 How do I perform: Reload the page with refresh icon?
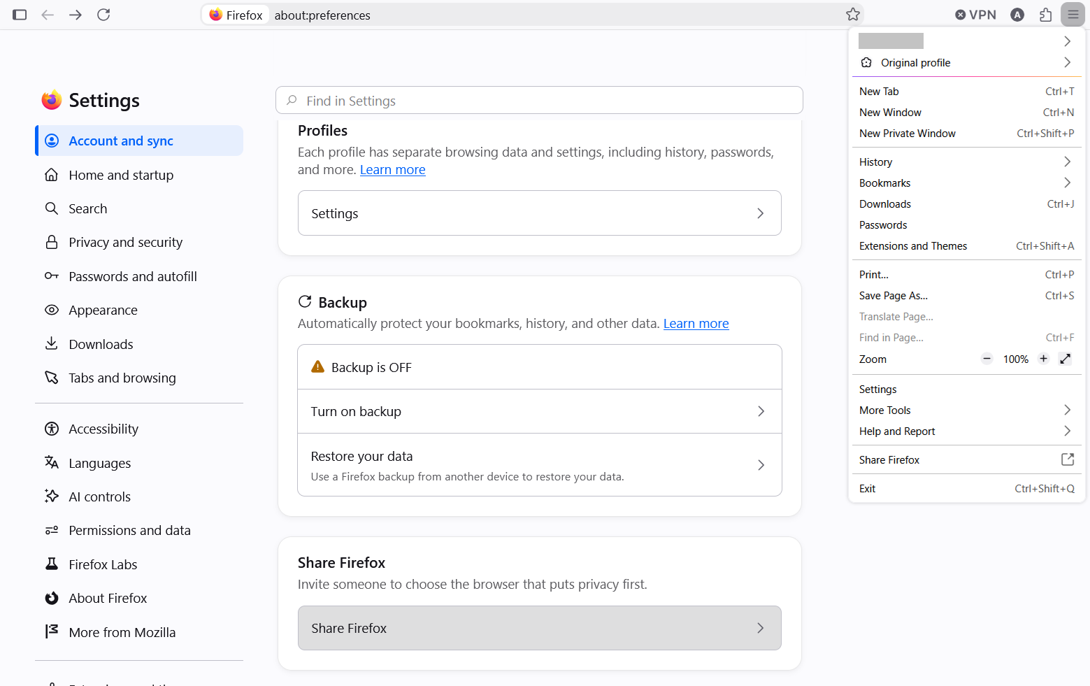click(x=103, y=15)
